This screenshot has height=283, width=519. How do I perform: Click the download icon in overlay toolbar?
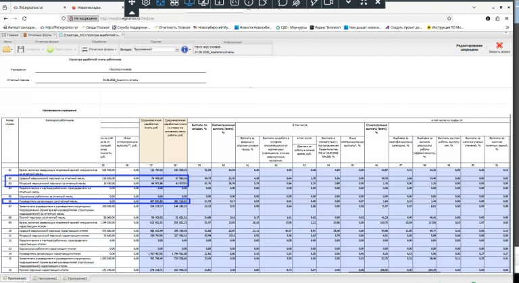tap(219, 3)
